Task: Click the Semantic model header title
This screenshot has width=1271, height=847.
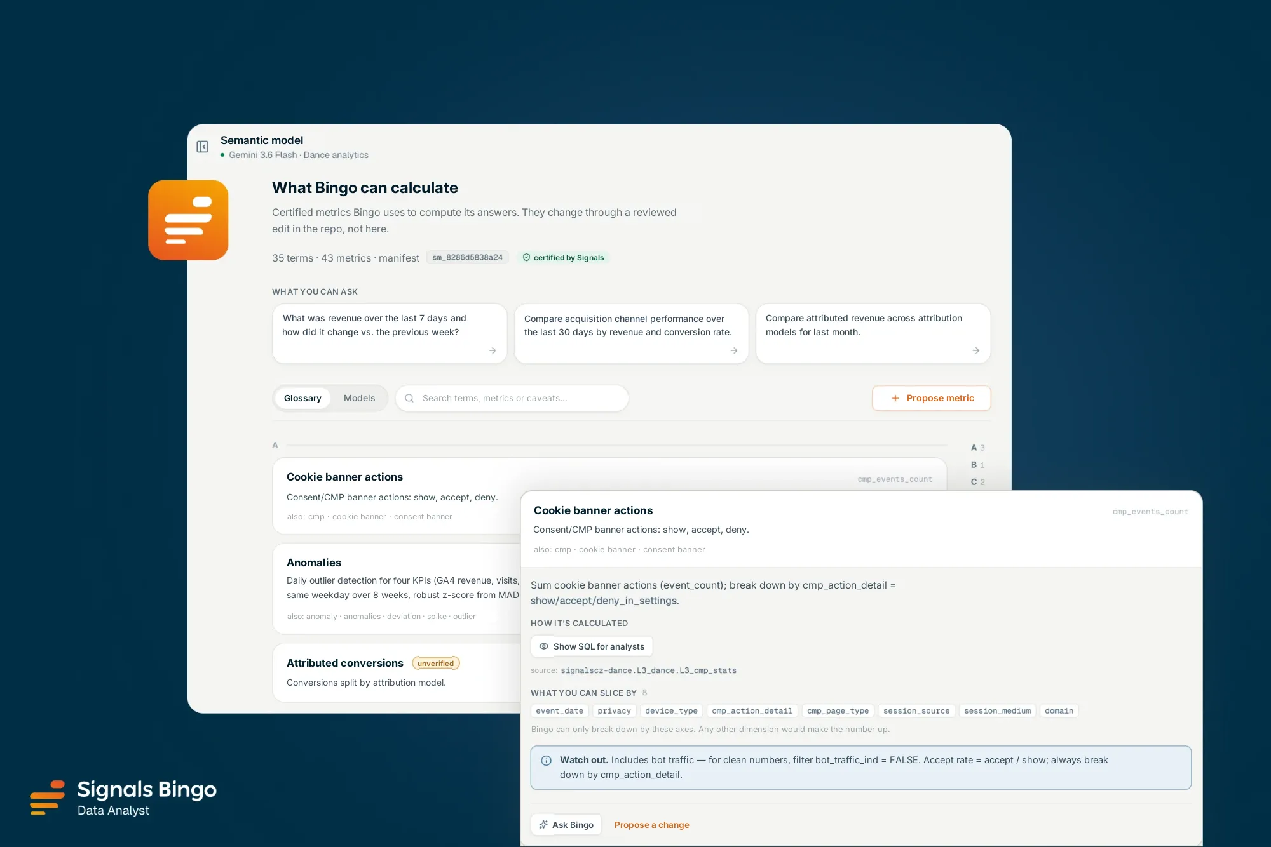Action: [x=262, y=140]
